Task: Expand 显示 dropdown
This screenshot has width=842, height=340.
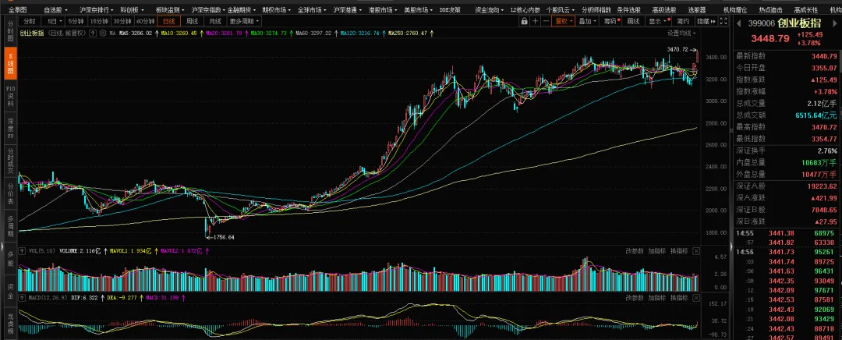Action: click(658, 22)
